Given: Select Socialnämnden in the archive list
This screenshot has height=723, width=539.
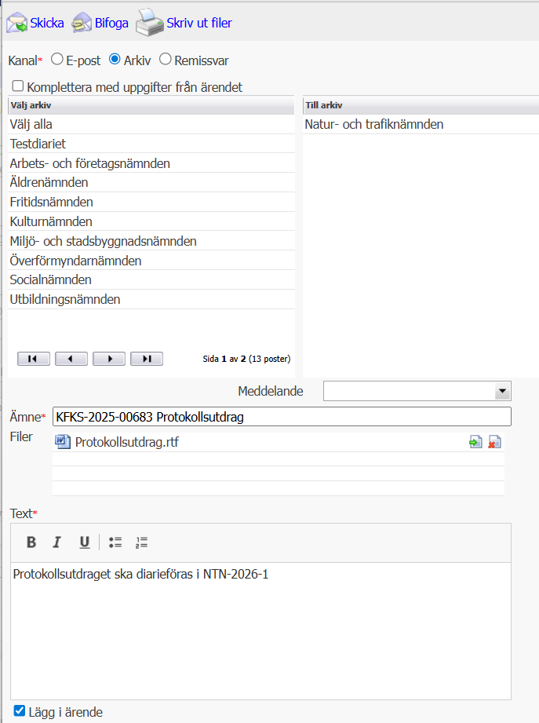Looking at the screenshot, I should click(50, 279).
